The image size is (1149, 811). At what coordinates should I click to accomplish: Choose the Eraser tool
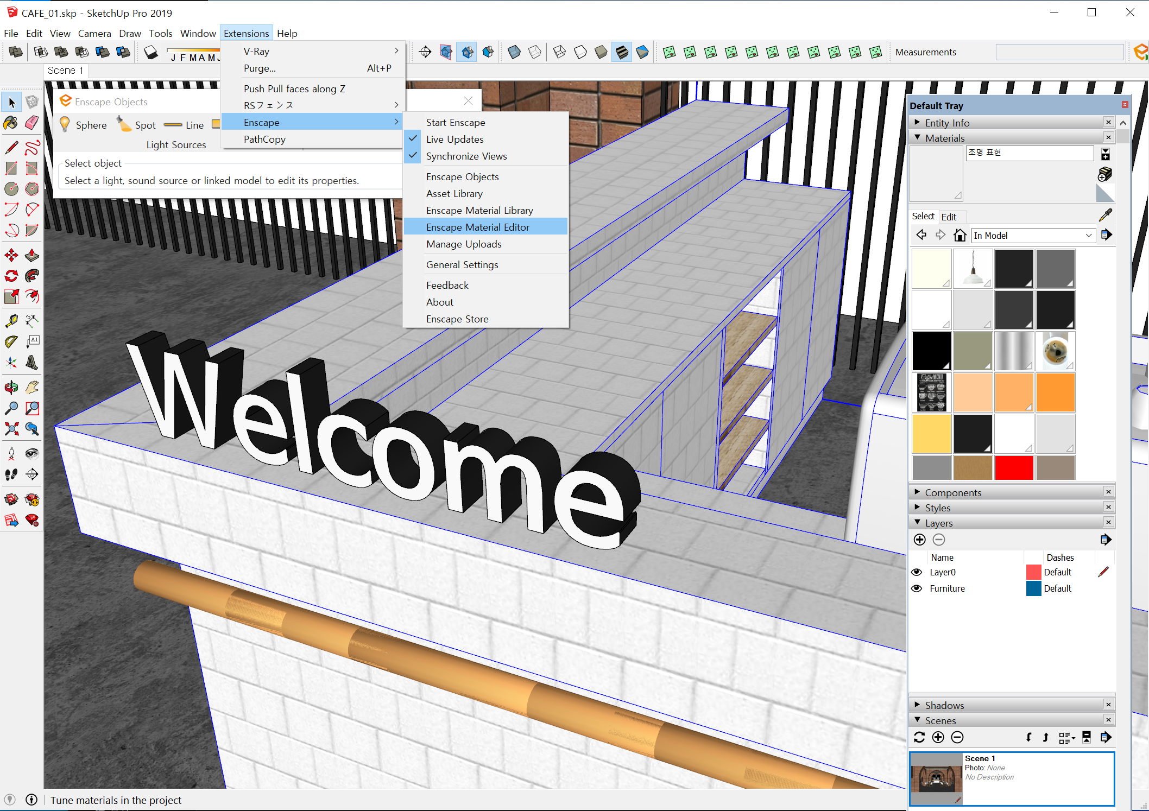[x=32, y=123]
